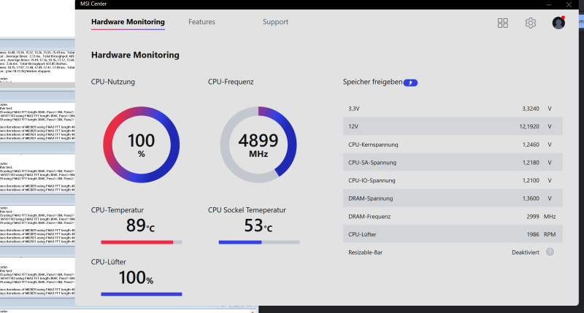This screenshot has height=313, width=584.
Task: Click the 3,3240 voltage value
Action: [x=531, y=109]
